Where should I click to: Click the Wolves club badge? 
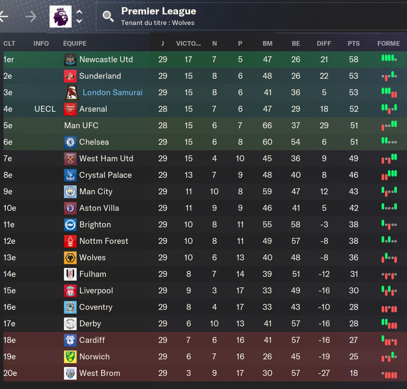[x=70, y=258]
